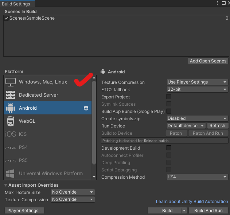Open the Build button dropdown arrow

pos(184,211)
